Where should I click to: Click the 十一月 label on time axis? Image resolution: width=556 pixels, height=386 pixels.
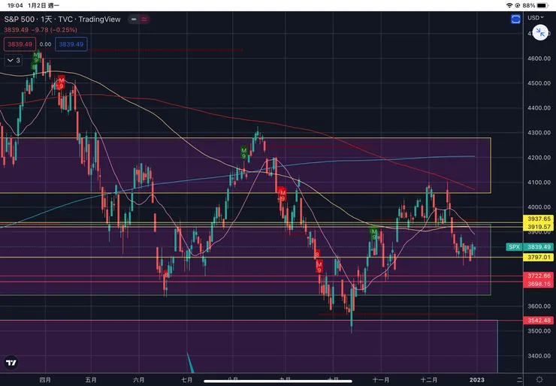pos(381,380)
